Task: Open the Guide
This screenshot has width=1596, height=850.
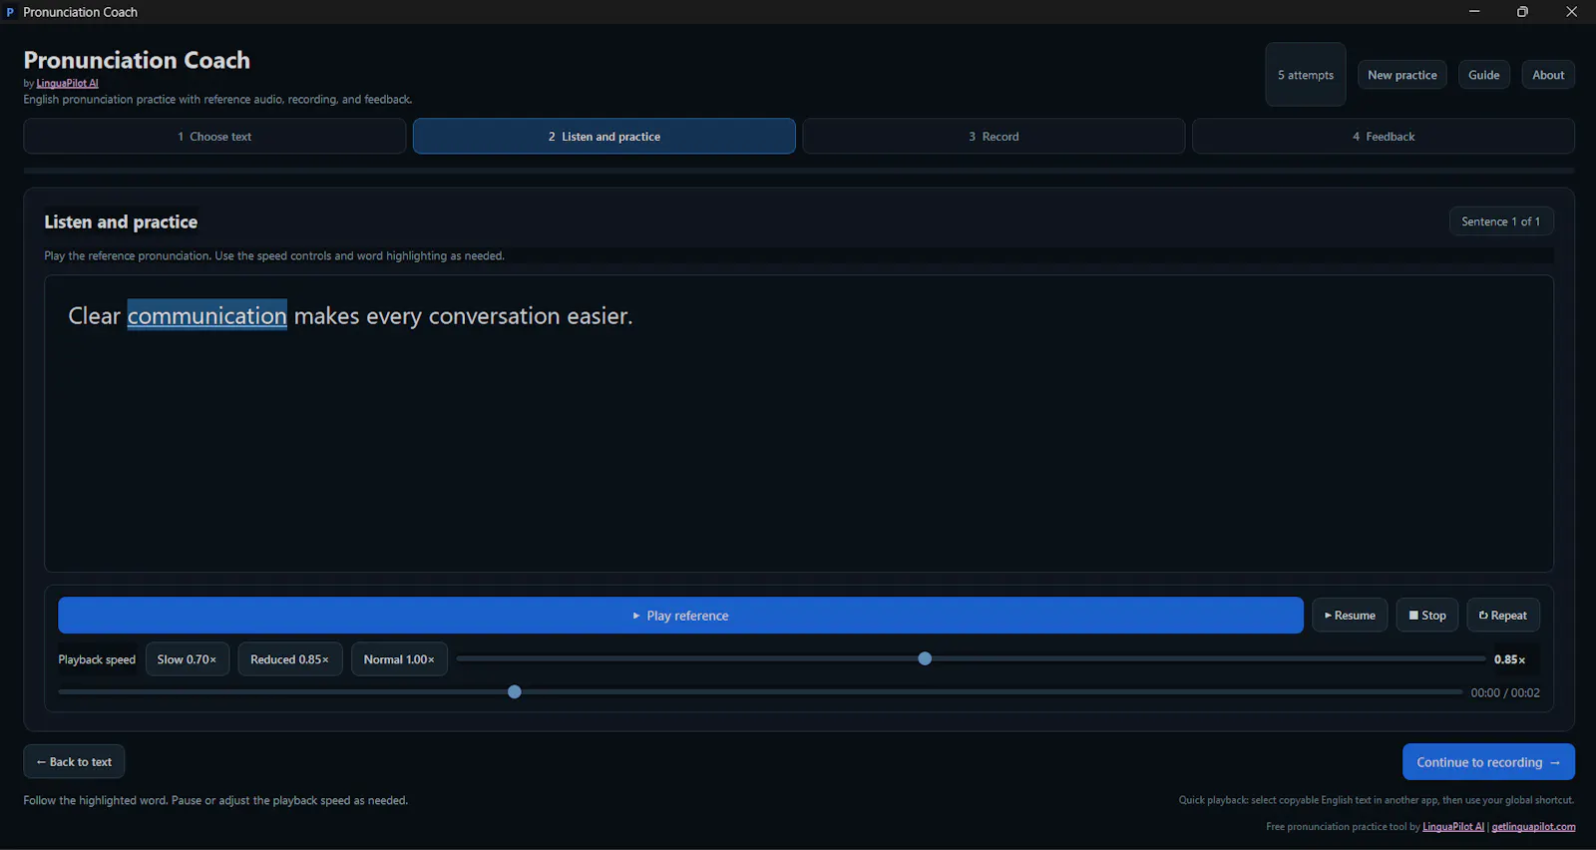Action: [1484, 75]
